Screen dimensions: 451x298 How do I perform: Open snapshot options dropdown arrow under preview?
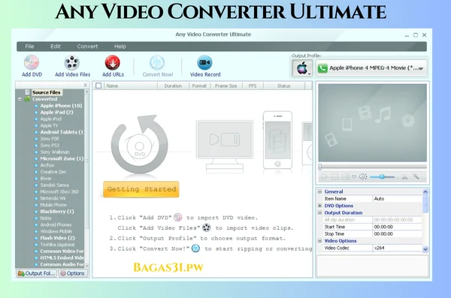tap(354, 176)
